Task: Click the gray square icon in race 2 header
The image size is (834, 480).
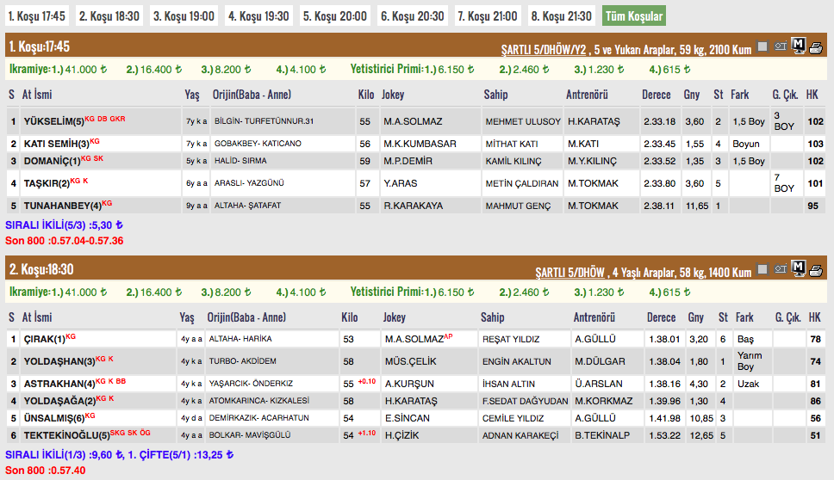Action: [762, 270]
